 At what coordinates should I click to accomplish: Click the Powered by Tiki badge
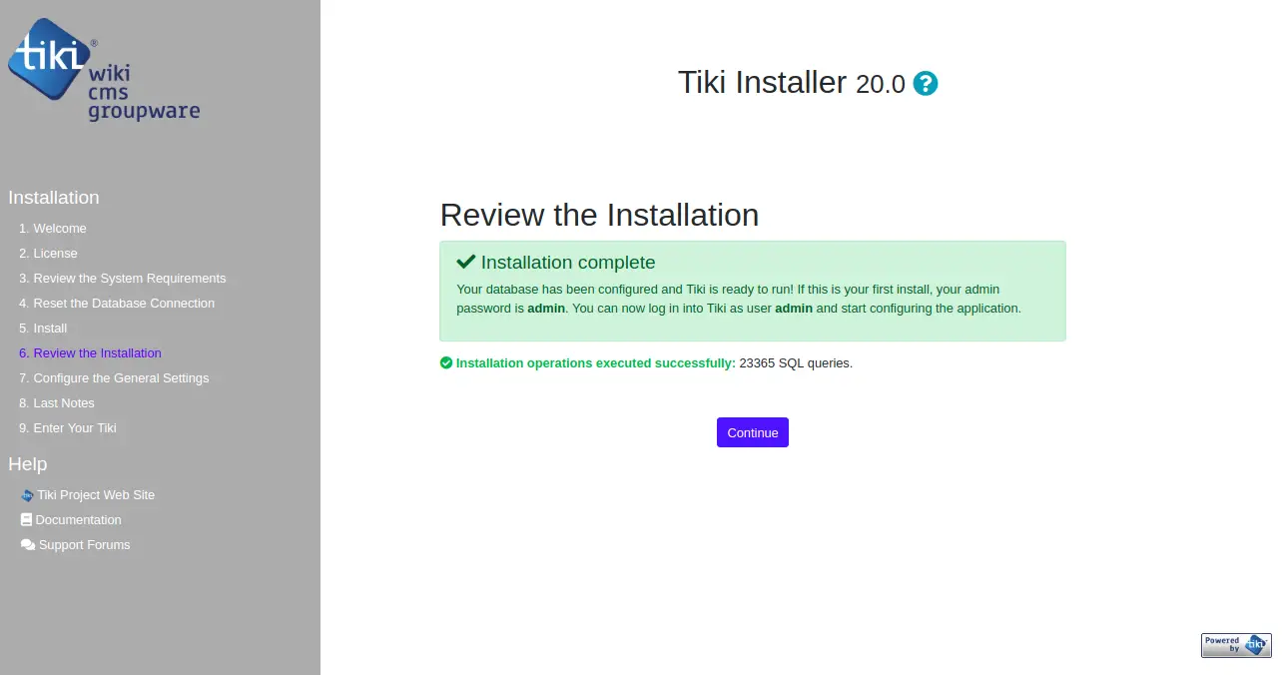point(1236,645)
